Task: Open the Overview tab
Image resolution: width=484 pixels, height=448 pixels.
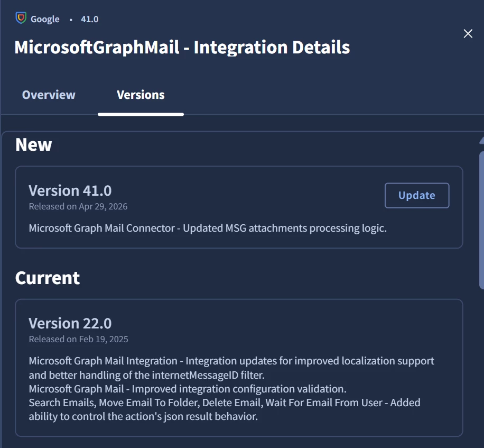Action: point(49,95)
